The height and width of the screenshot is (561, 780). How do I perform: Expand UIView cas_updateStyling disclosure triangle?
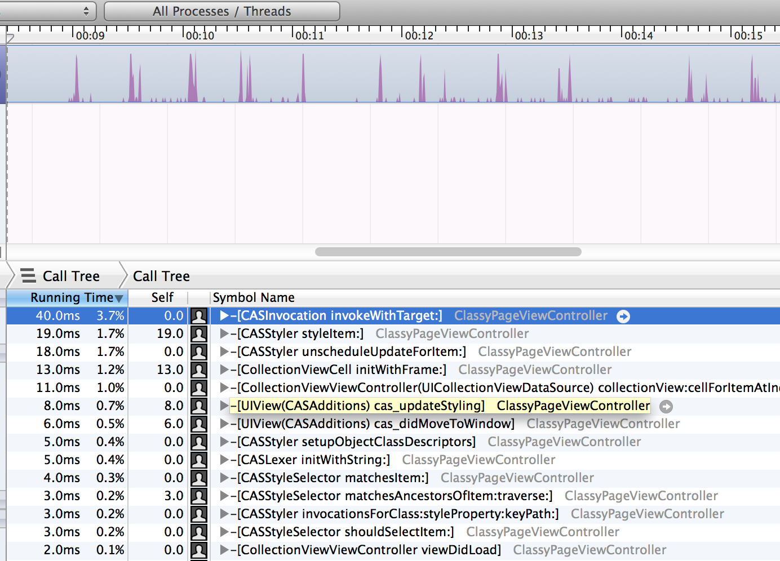coord(224,406)
